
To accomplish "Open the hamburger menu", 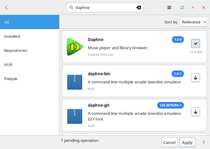I will pyautogui.click(x=169, y=7).
